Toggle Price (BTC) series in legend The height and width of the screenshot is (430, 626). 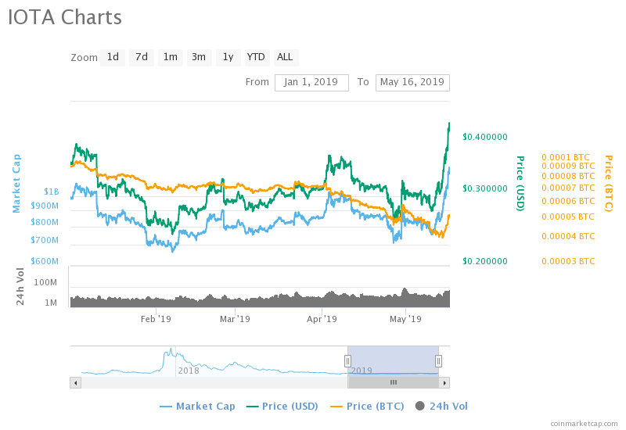[367, 407]
